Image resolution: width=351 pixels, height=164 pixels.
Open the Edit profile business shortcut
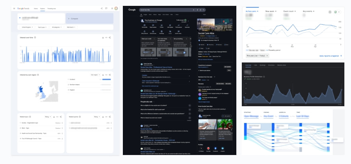pos(144,26)
